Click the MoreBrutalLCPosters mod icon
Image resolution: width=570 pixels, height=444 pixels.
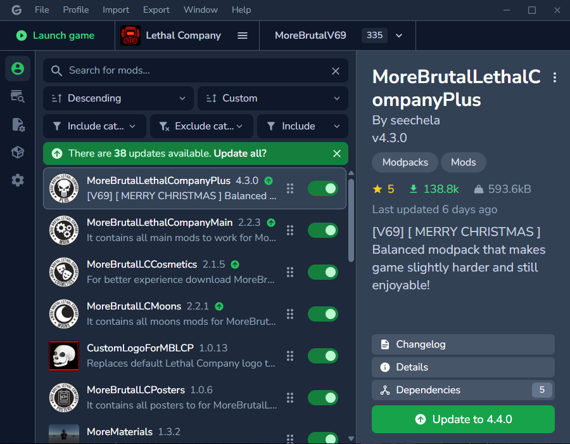click(x=64, y=398)
